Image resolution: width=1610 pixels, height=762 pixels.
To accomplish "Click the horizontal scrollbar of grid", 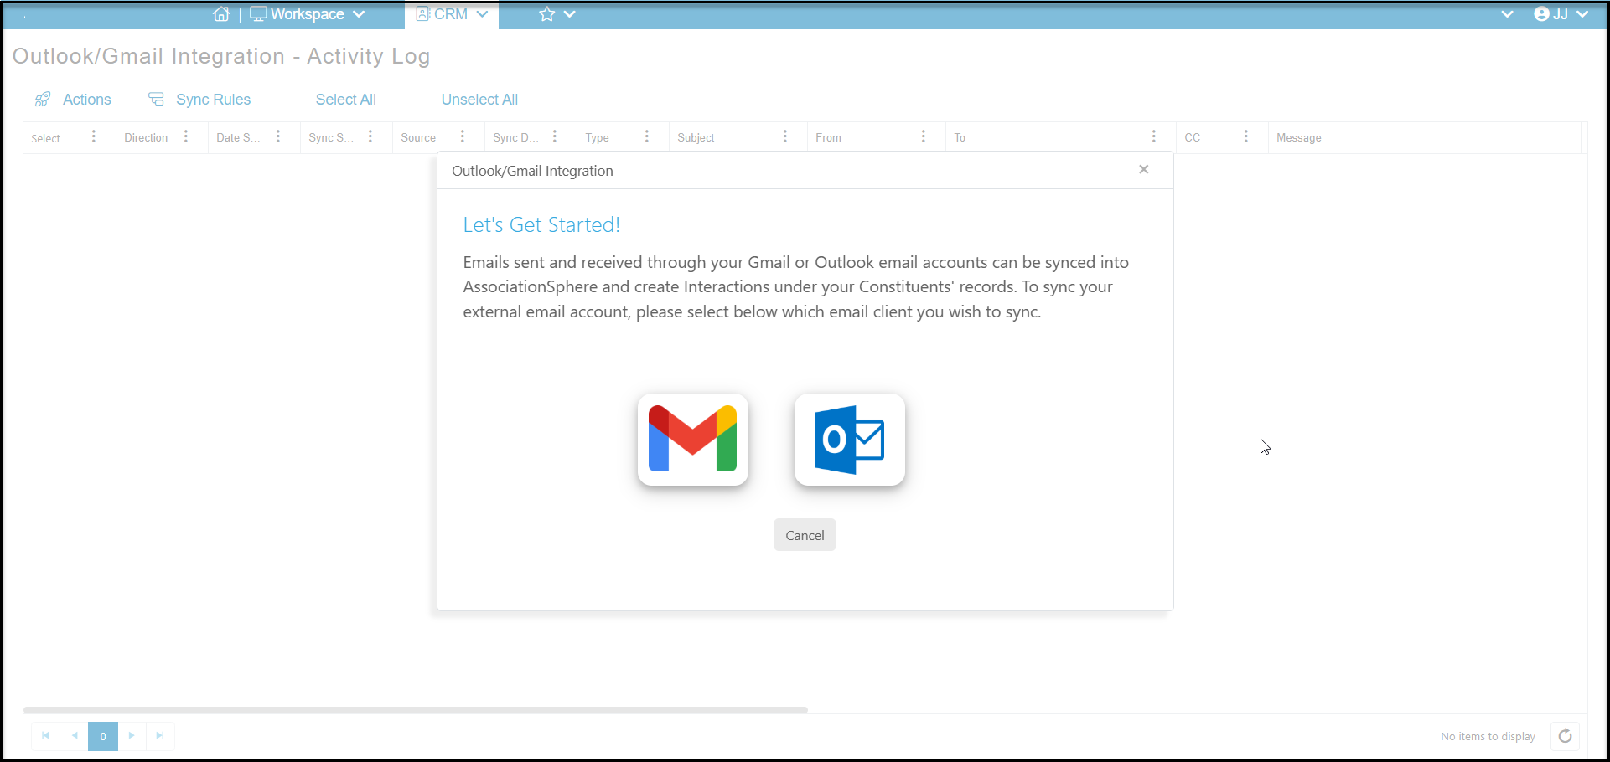I will coord(416,710).
